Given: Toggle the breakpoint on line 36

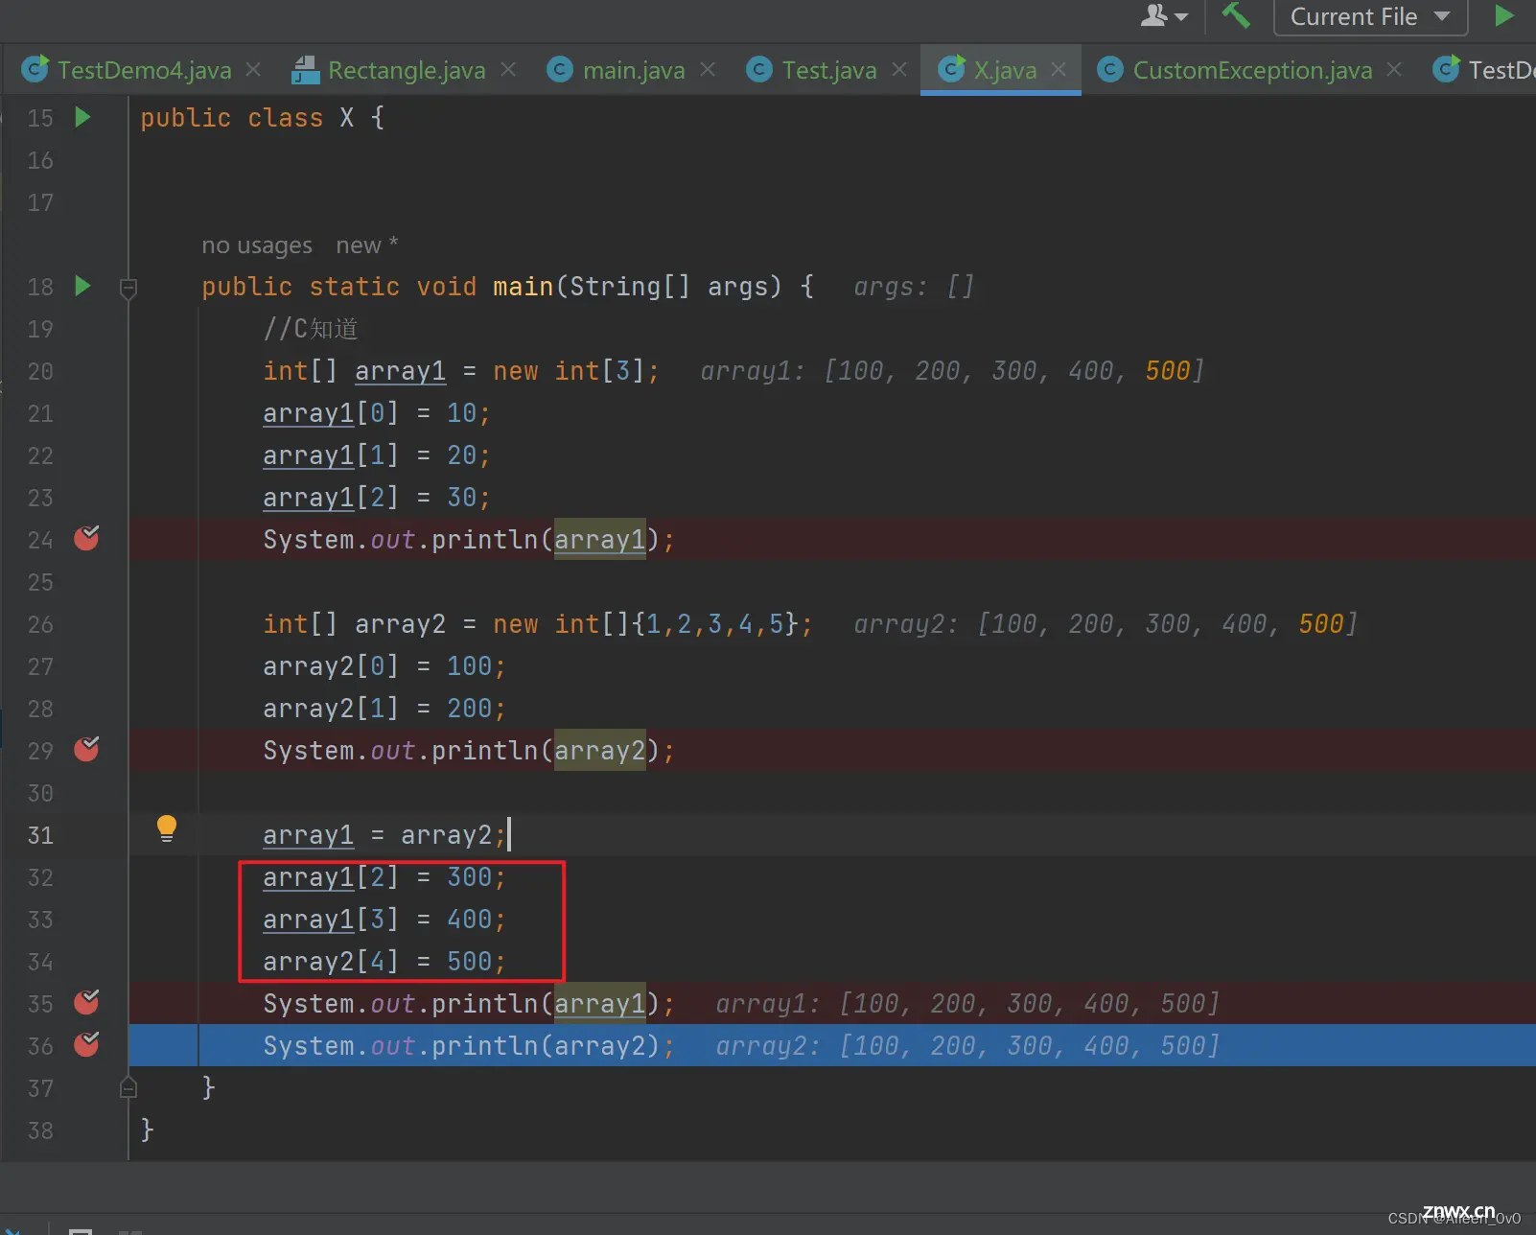Looking at the screenshot, I should [x=86, y=1044].
